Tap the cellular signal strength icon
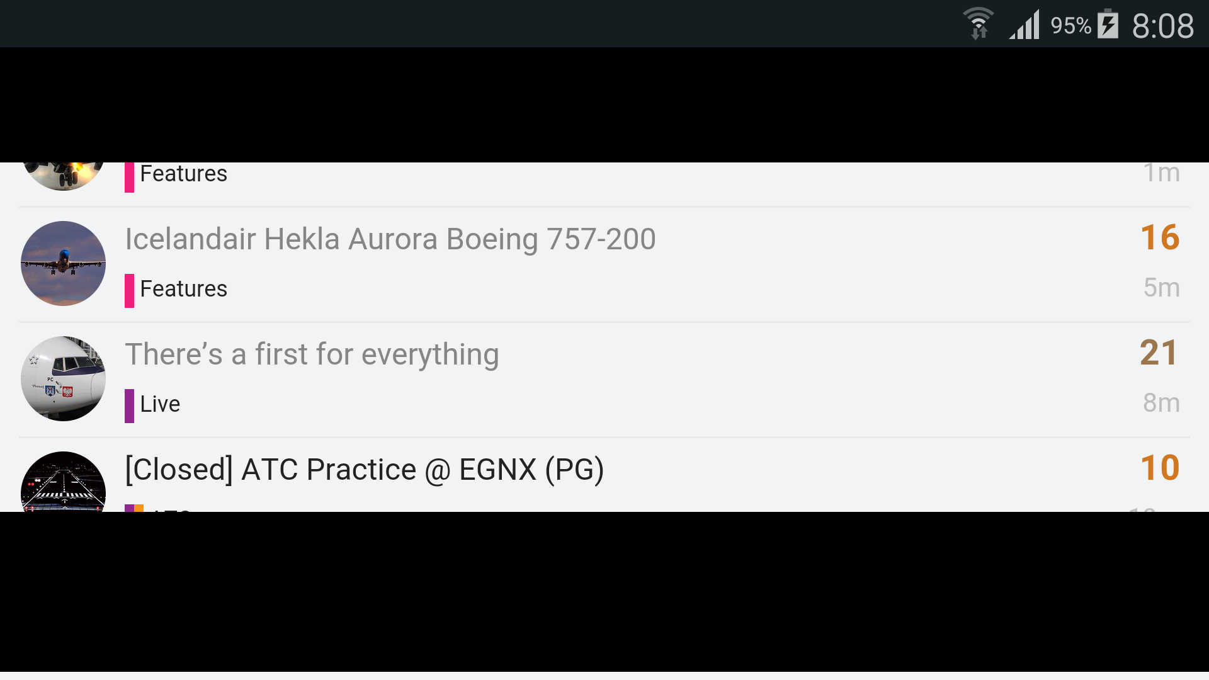The image size is (1209, 680). [x=1025, y=25]
